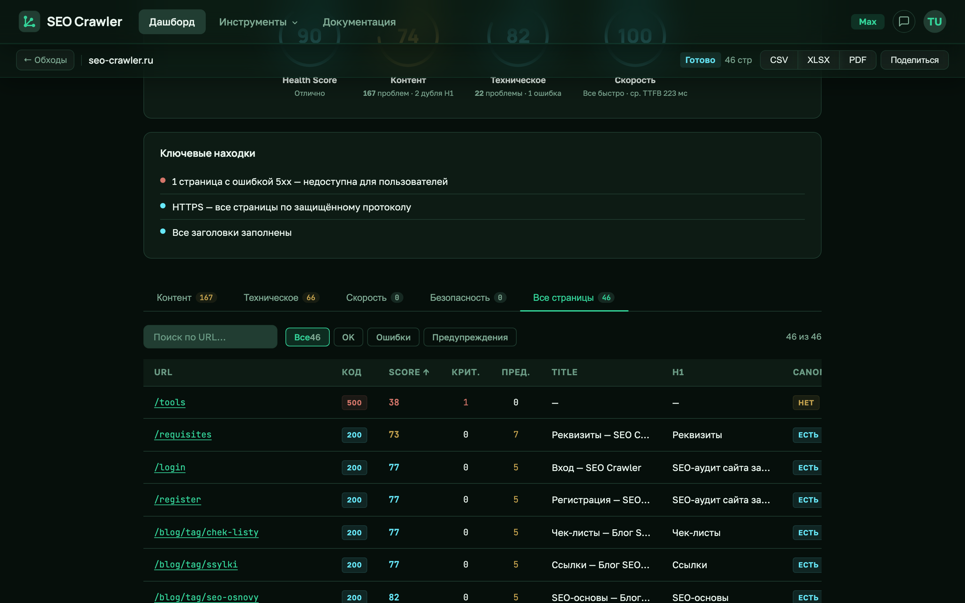Export report as XLSX
Viewport: 965px width, 603px height.
coord(818,60)
